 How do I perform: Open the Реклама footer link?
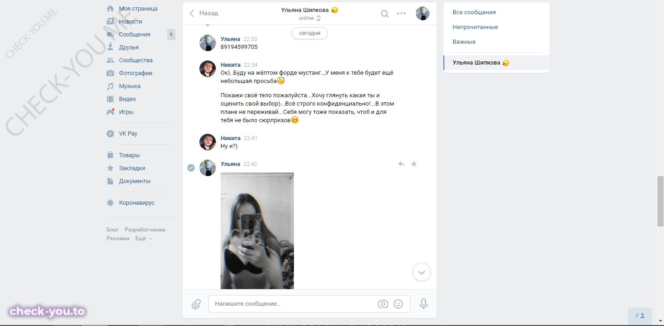click(118, 238)
